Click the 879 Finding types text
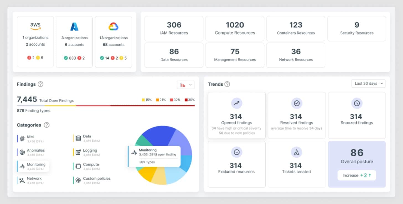The image size is (403, 204). click(x=33, y=111)
